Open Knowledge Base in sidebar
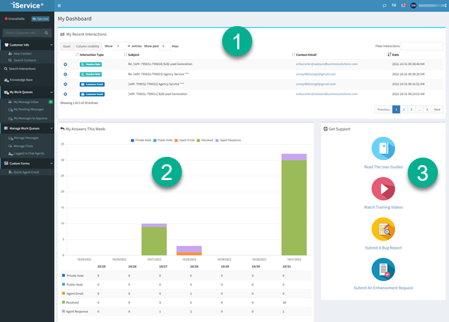 click(x=18, y=80)
